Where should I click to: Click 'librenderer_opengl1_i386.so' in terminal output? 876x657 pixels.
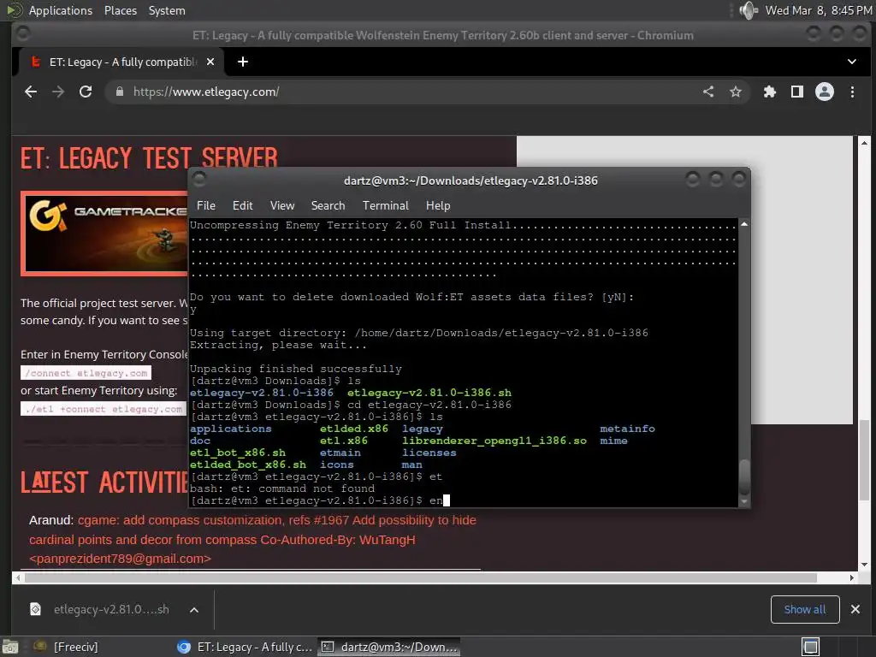pyautogui.click(x=494, y=441)
